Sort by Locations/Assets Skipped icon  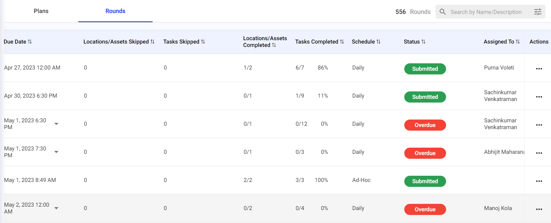pyautogui.click(x=152, y=42)
